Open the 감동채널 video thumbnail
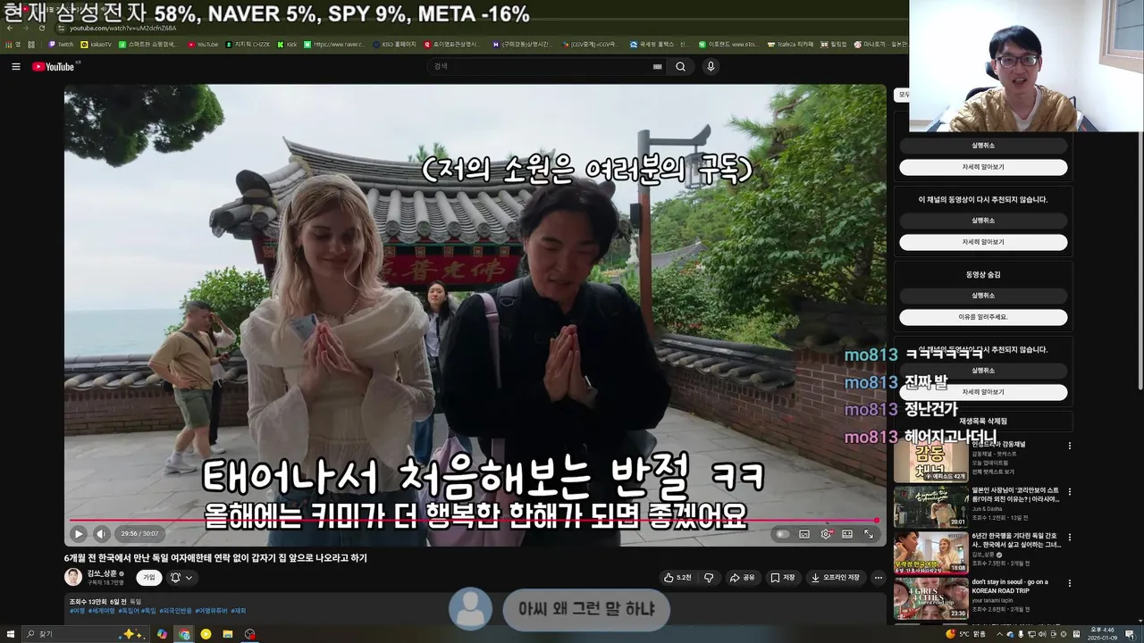 [930, 461]
